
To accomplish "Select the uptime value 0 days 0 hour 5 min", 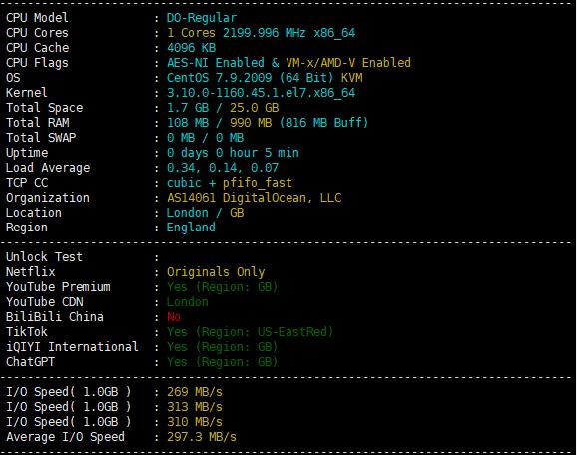I will pos(233,153).
